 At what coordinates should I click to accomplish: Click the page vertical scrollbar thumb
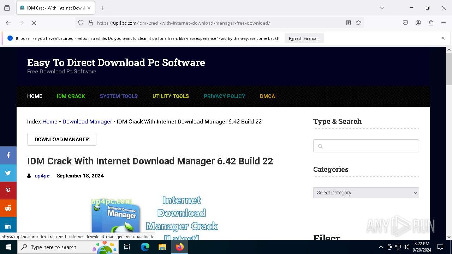click(449, 69)
